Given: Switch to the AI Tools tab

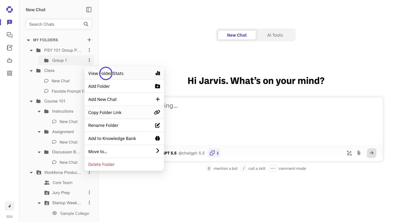Looking at the screenshot, I should [275, 35].
